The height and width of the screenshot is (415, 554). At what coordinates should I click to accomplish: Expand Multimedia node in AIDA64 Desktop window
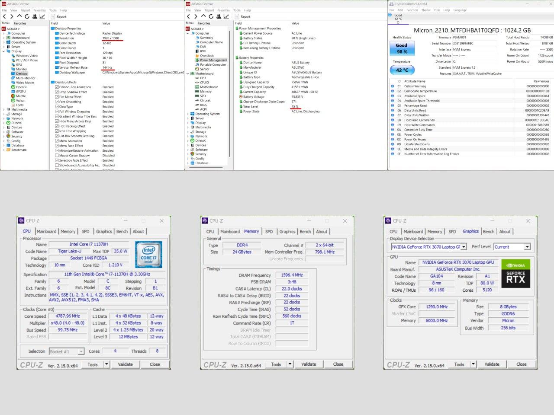click(x=4, y=109)
